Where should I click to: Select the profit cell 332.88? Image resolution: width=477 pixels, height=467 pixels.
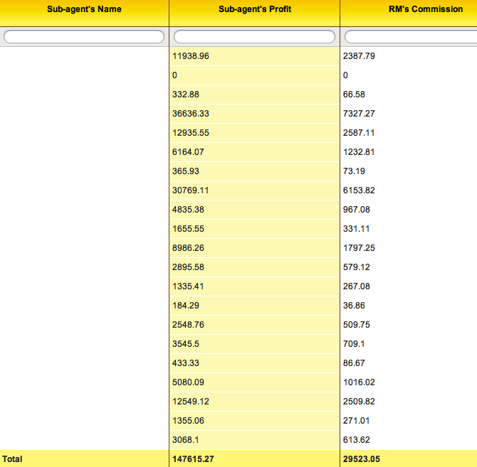point(184,94)
